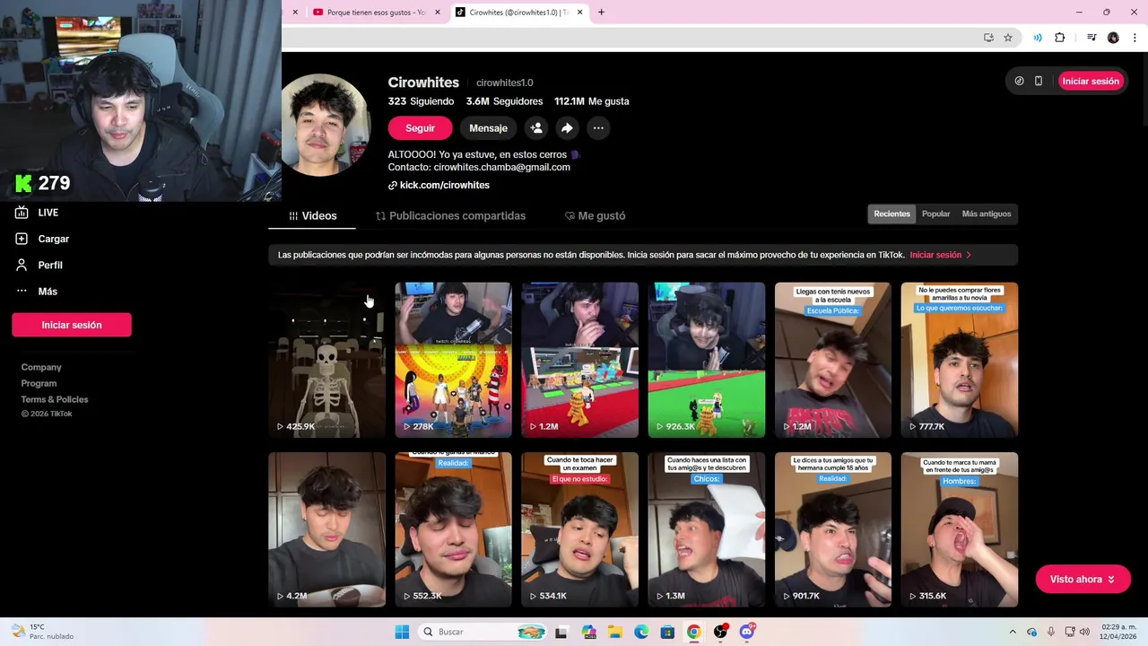This screenshot has height=646, width=1148.
Task: Sort videos by Popular
Action: point(935,214)
